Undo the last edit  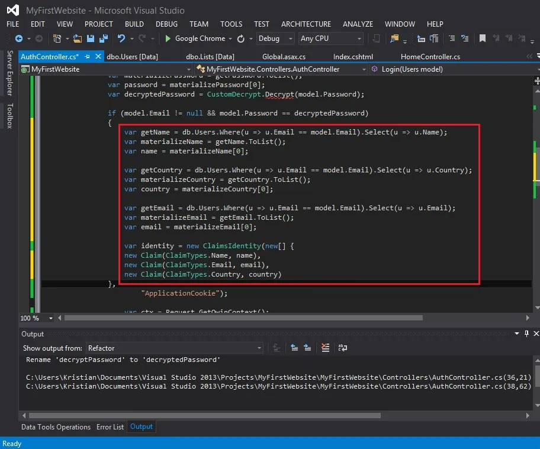(121, 39)
